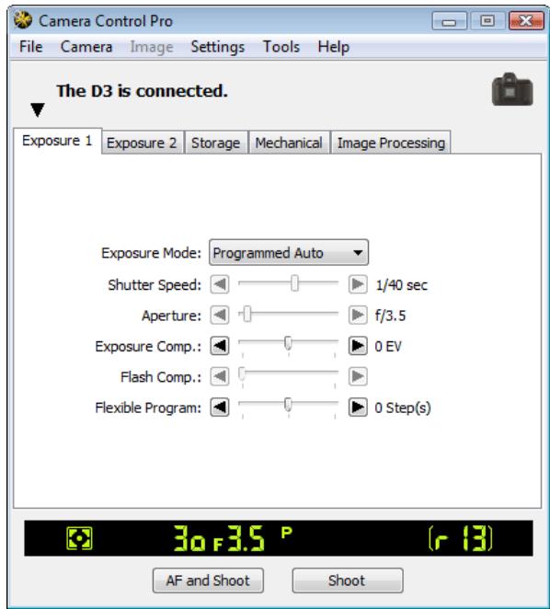
Task: Click 'The D3 is connected.' status text
Action: coord(143,91)
